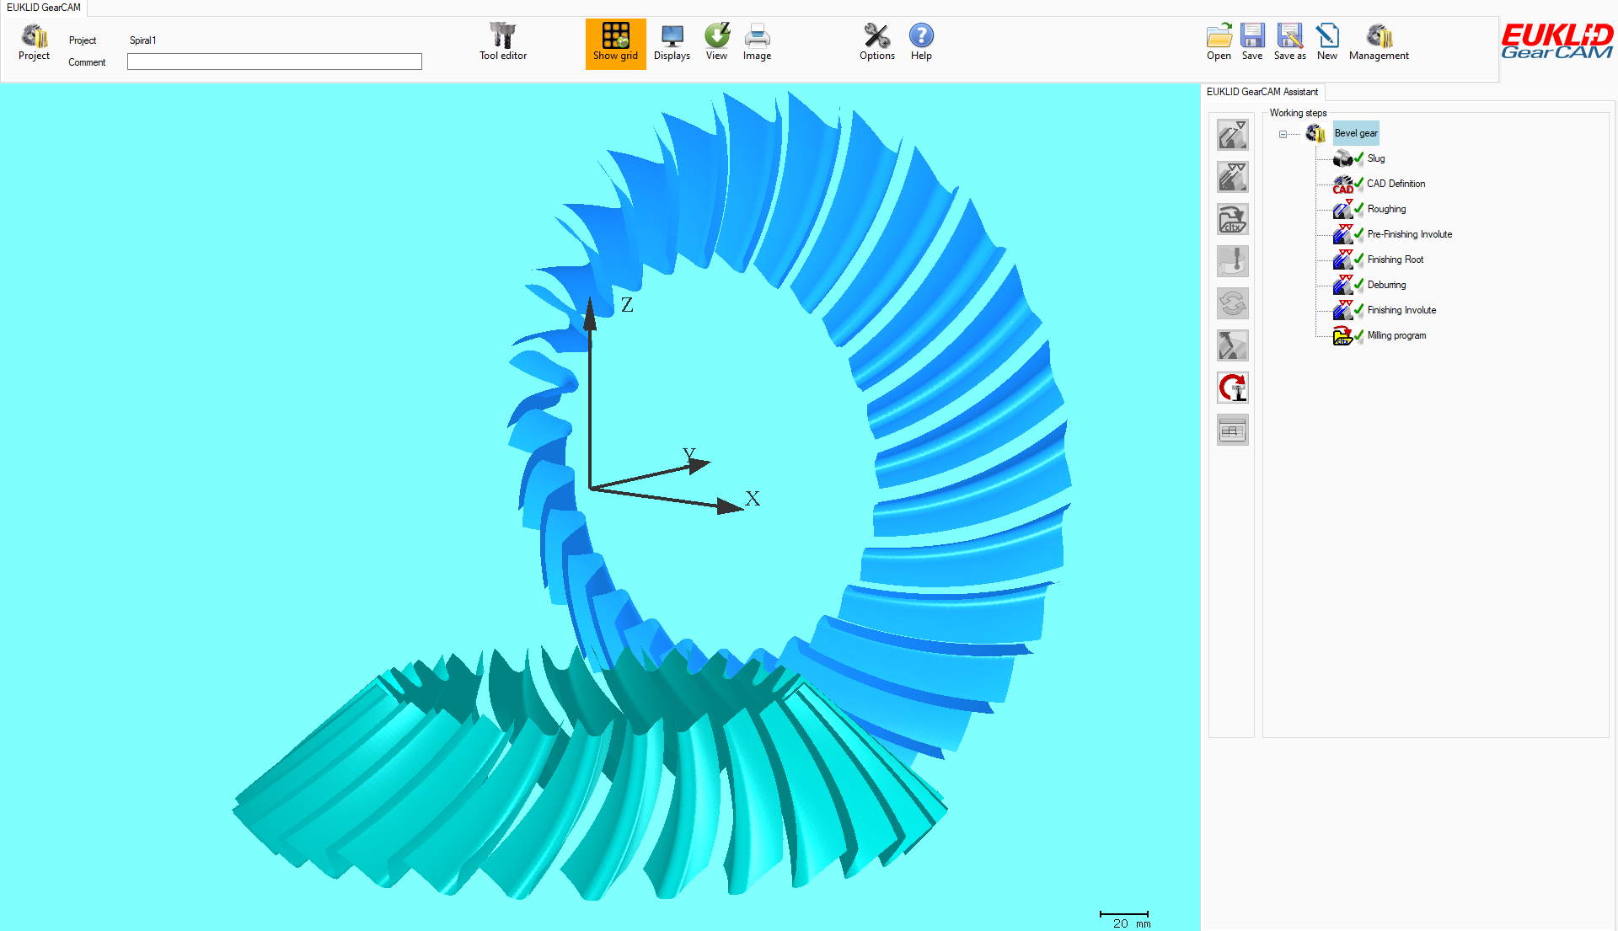
Task: Switch to the EUKLID GearCAM tab
Action: tap(44, 7)
